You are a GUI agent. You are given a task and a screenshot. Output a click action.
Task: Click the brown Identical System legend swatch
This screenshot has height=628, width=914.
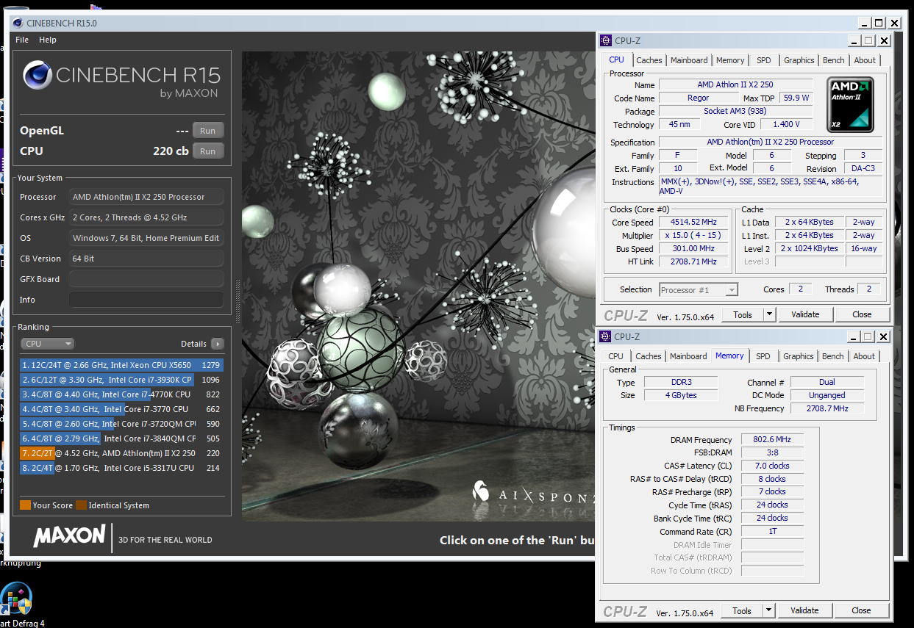pos(81,505)
